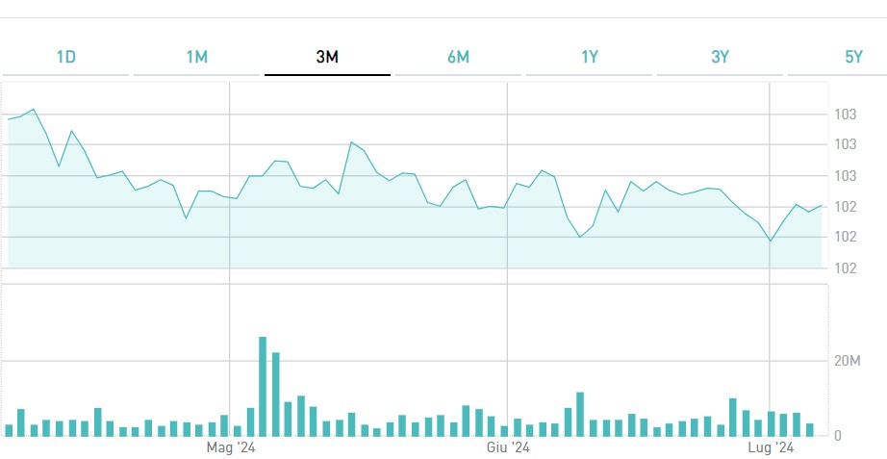887x459 pixels.
Task: Select the 1D time range tab
Action: click(65, 57)
